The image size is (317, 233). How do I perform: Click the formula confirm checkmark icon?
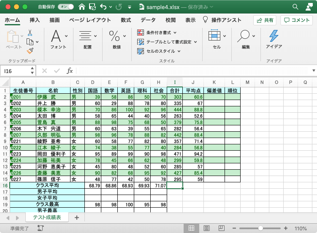57,71
